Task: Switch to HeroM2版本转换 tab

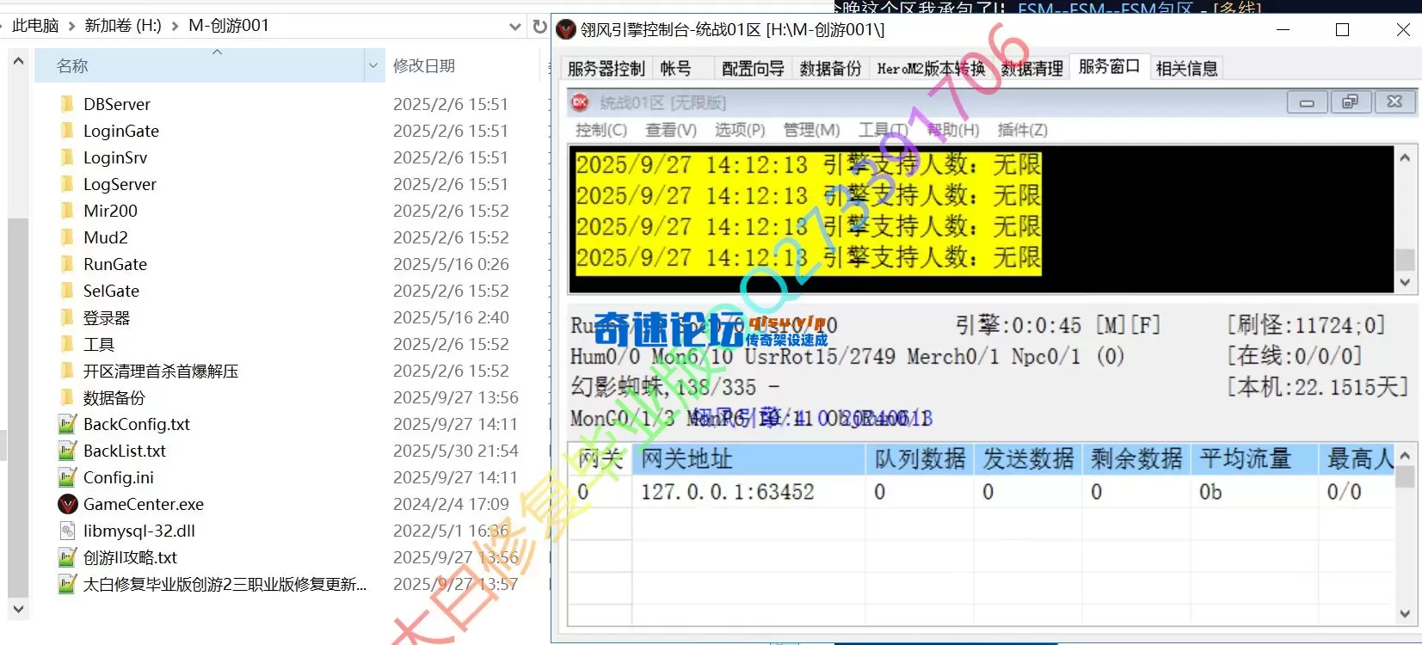Action: pyautogui.click(x=932, y=69)
